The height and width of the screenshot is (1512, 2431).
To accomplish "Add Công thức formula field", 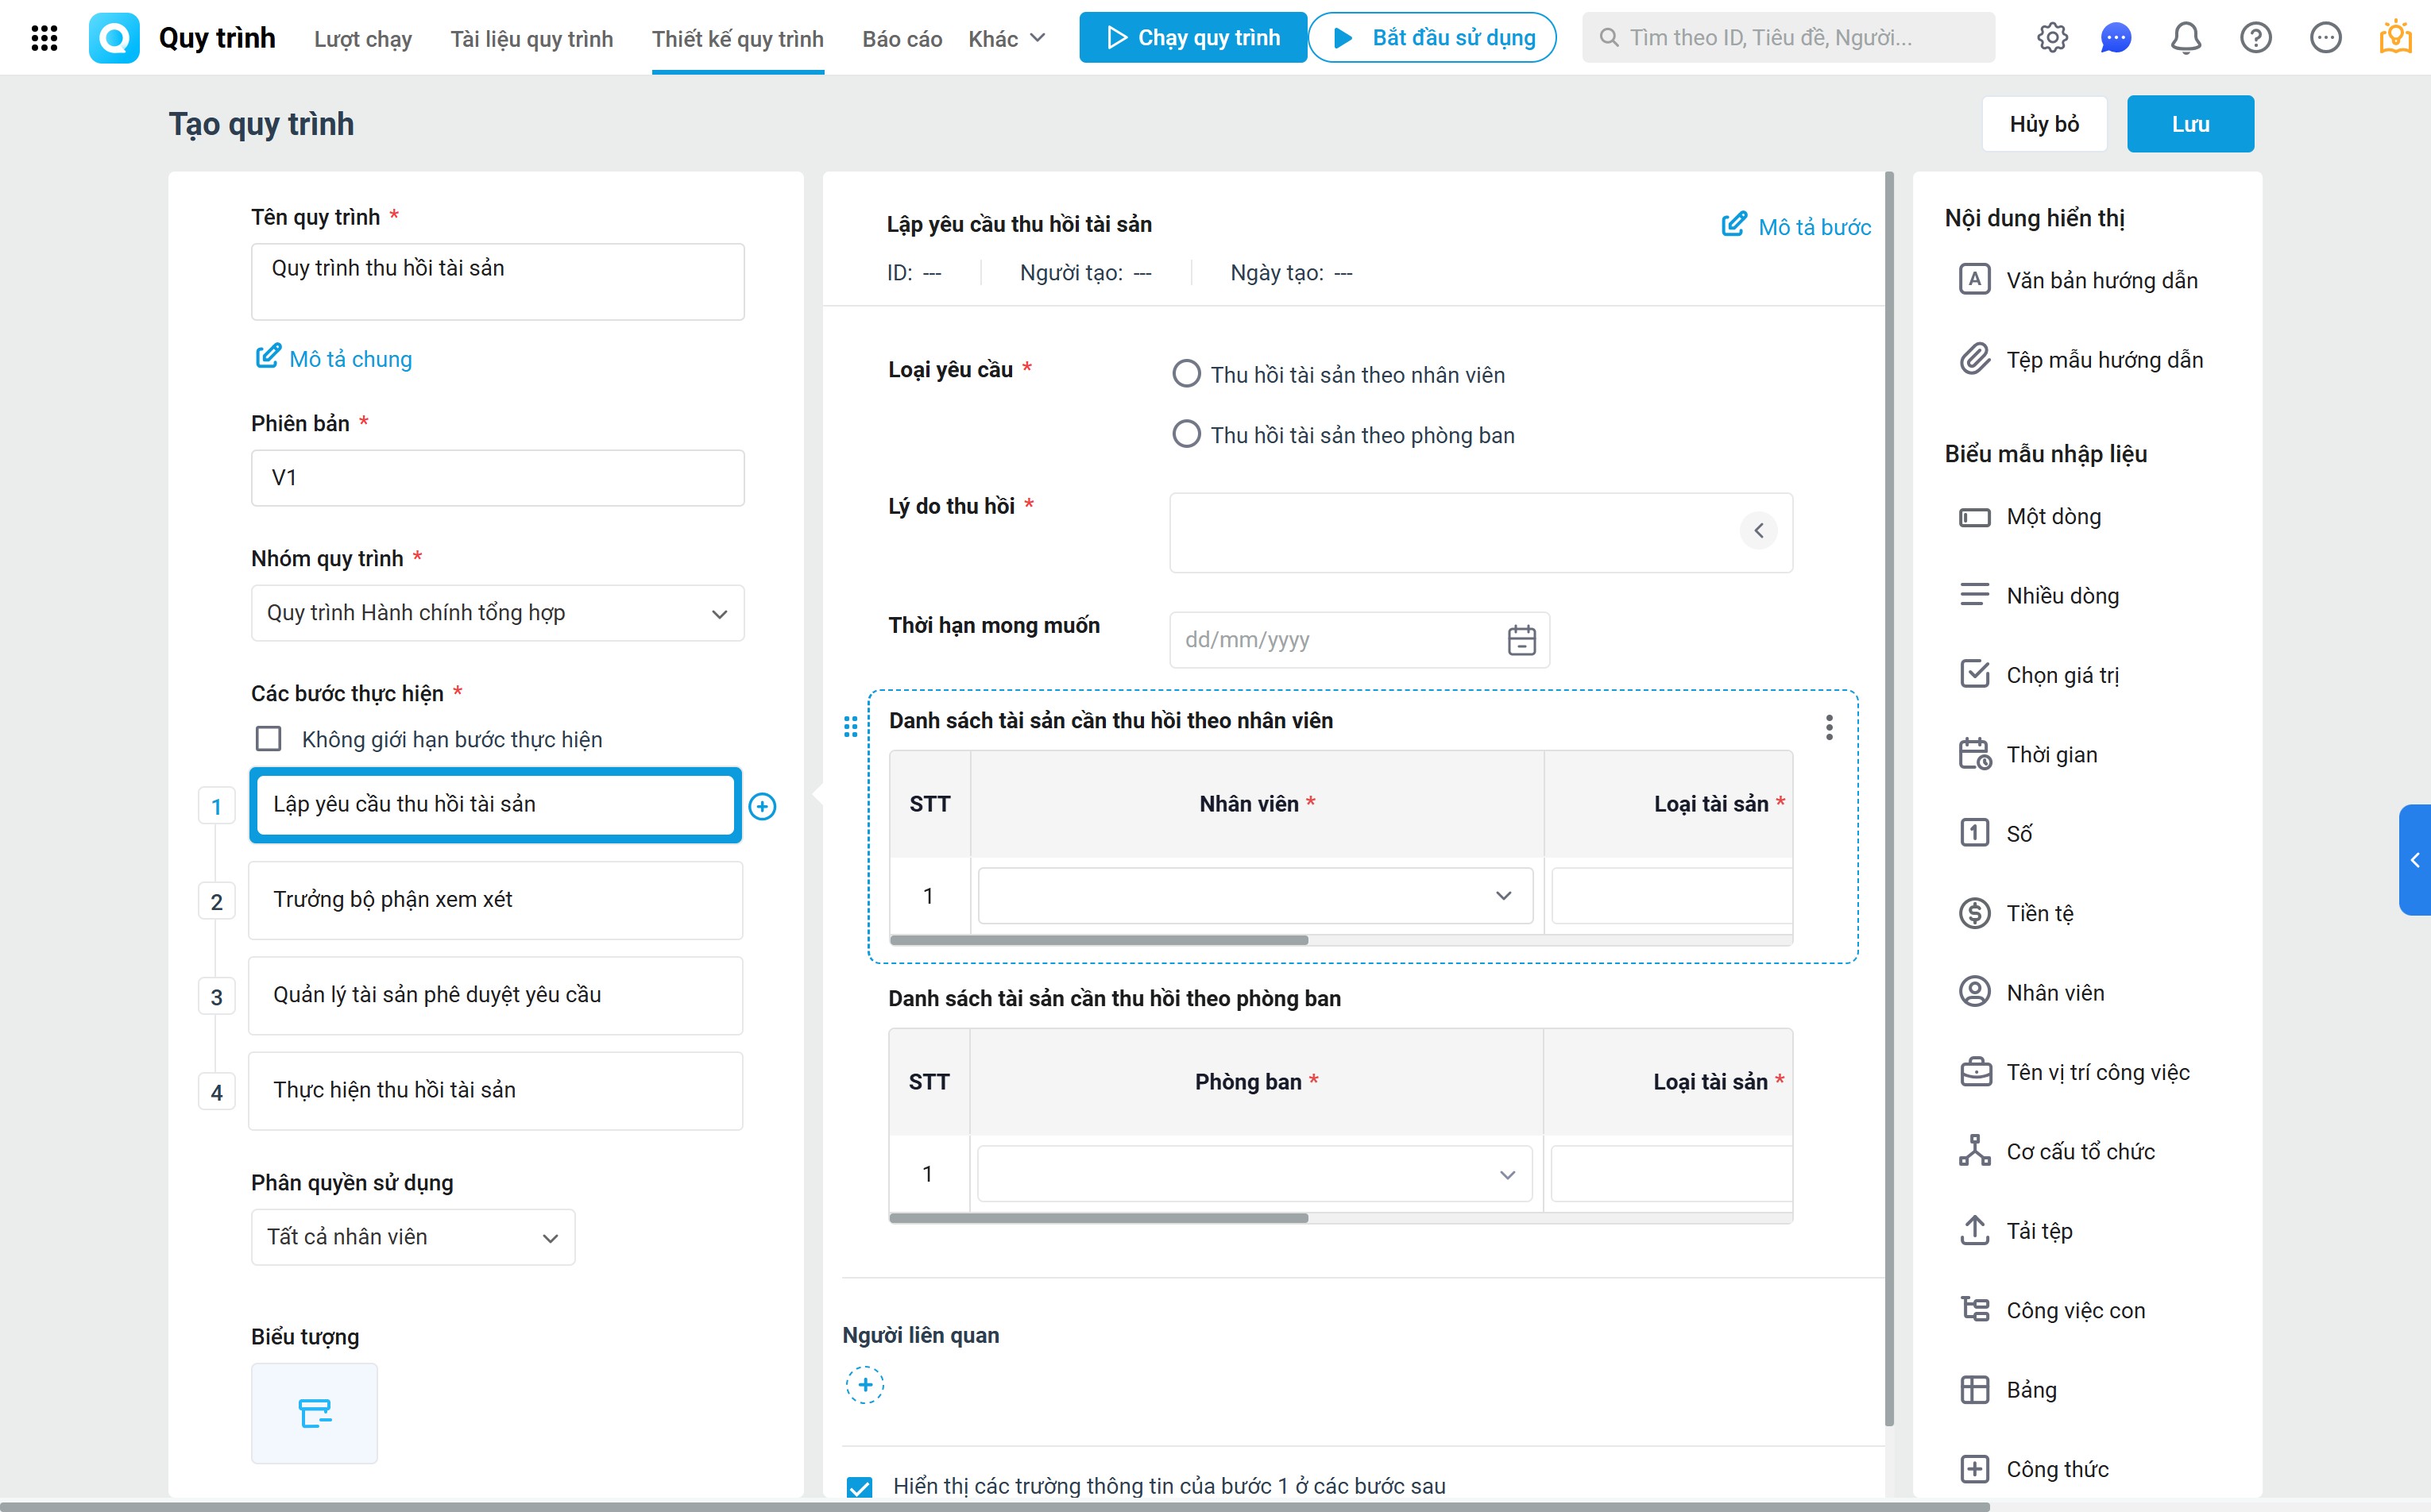I will [2033, 1469].
